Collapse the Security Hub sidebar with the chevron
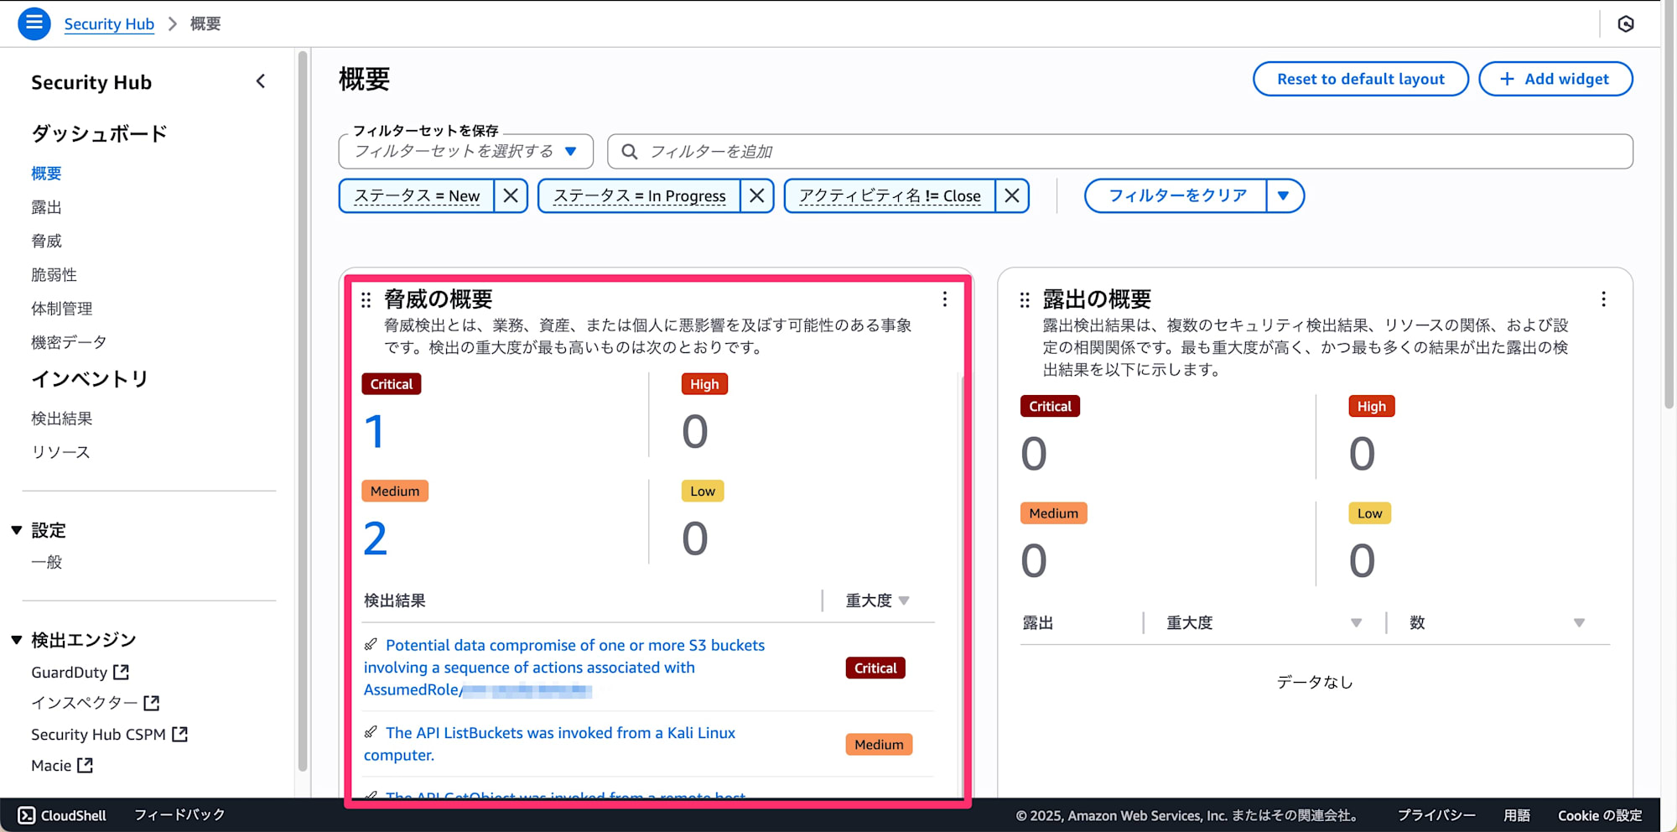The height and width of the screenshot is (832, 1677). point(261,81)
